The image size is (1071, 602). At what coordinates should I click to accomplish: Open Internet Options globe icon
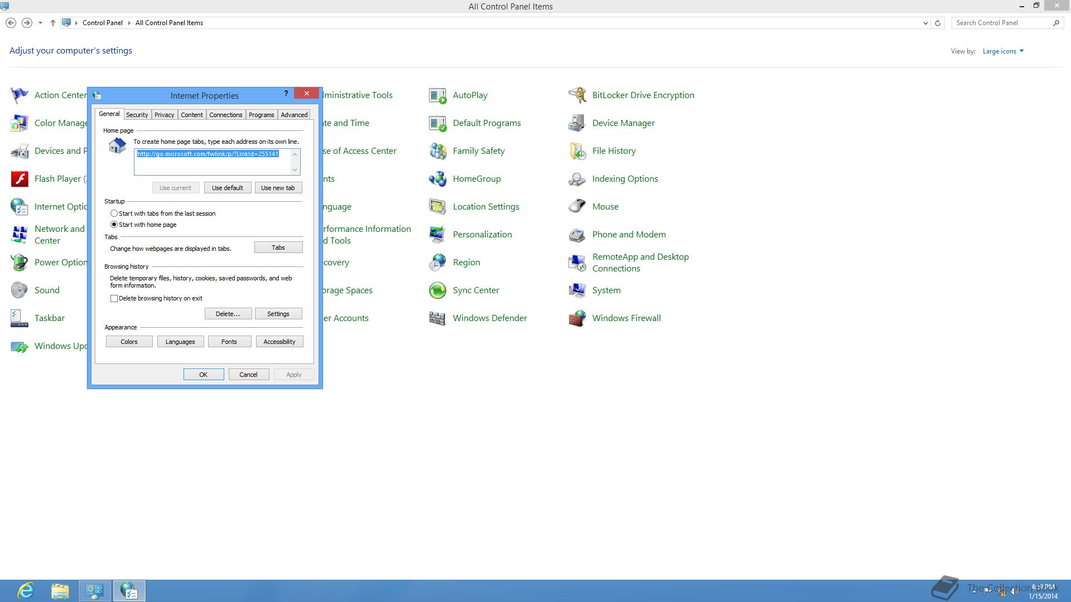click(x=20, y=207)
